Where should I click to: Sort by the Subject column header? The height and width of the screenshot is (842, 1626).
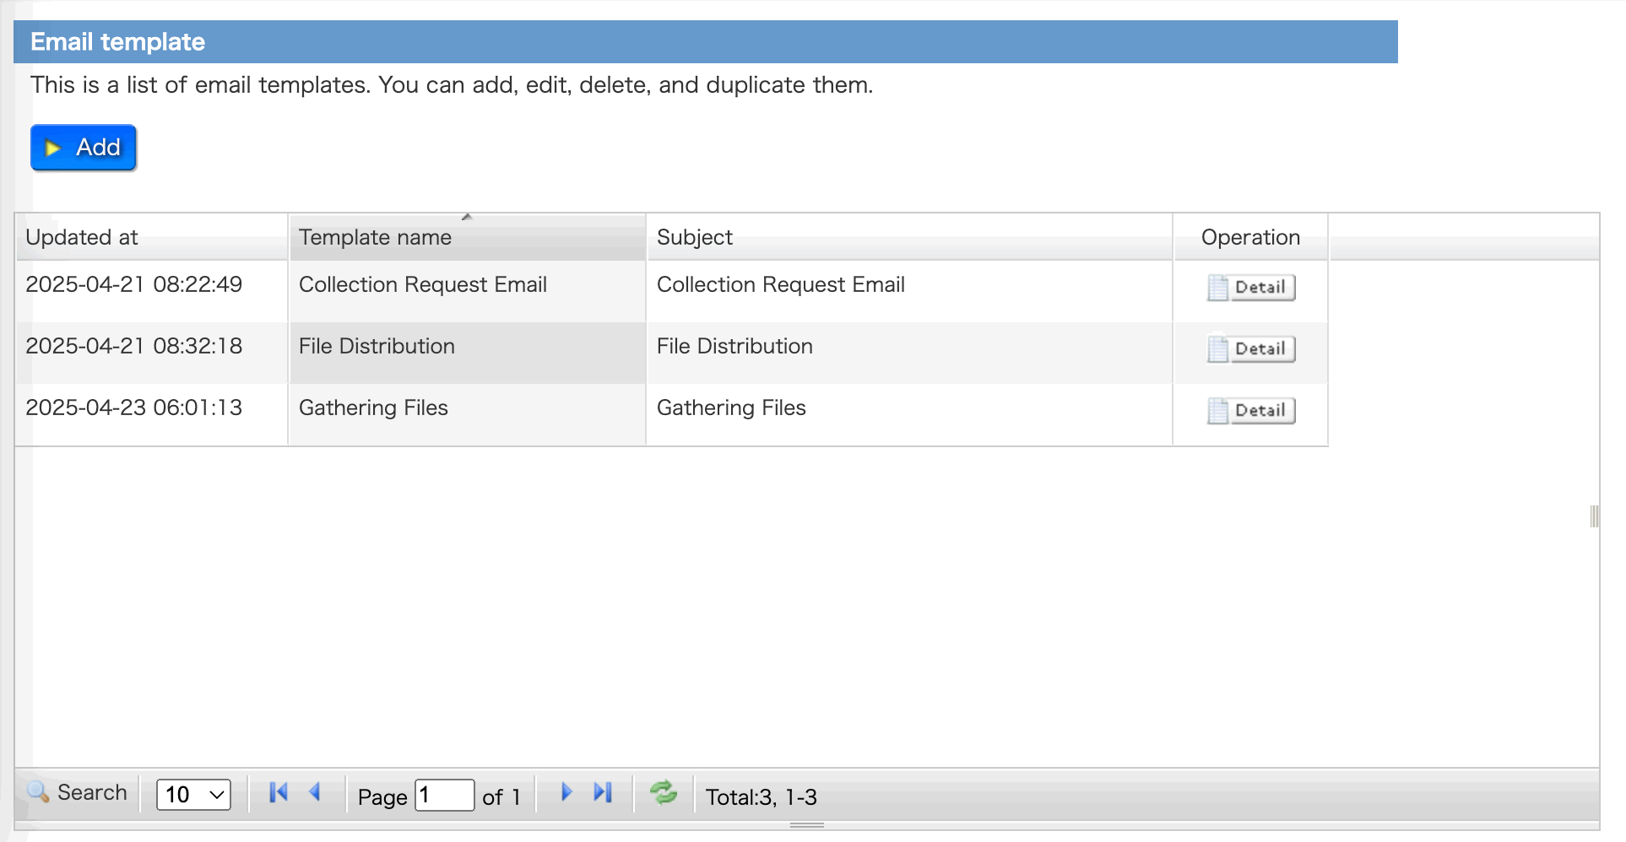(x=694, y=237)
